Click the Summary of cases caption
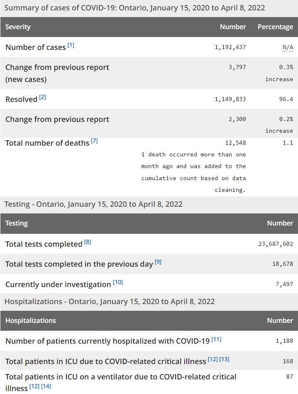Image resolution: width=298 pixels, height=394 pixels. point(134,8)
